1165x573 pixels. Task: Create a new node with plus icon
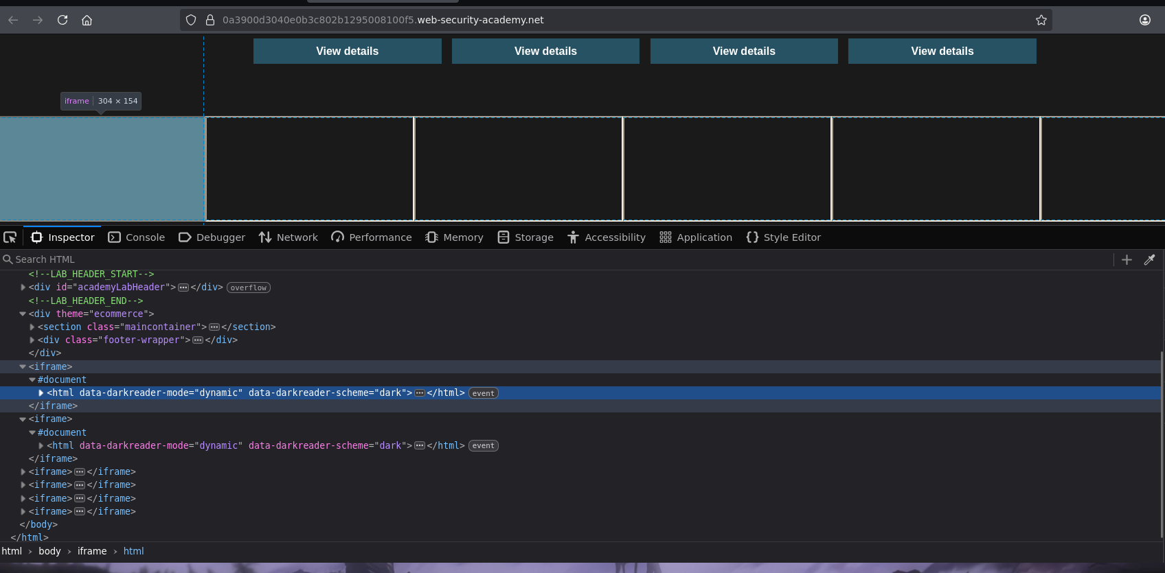1127,259
